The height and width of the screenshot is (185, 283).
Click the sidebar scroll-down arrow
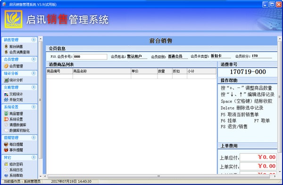41,176
